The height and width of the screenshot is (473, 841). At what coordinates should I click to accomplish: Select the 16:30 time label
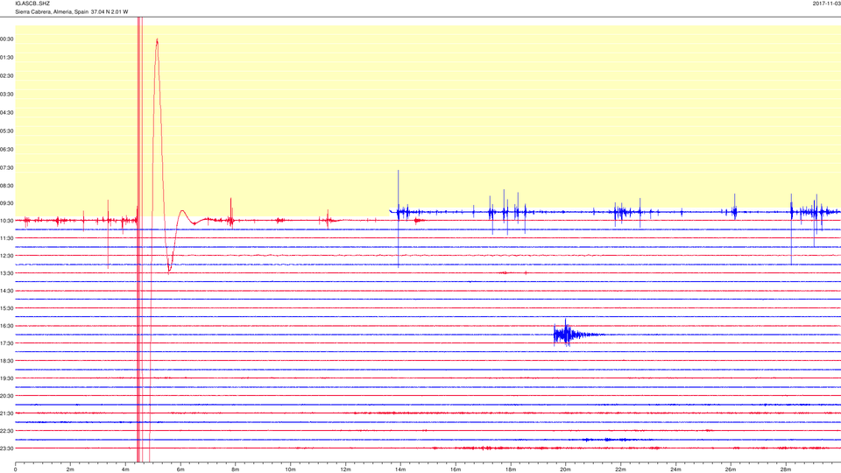pyautogui.click(x=7, y=326)
